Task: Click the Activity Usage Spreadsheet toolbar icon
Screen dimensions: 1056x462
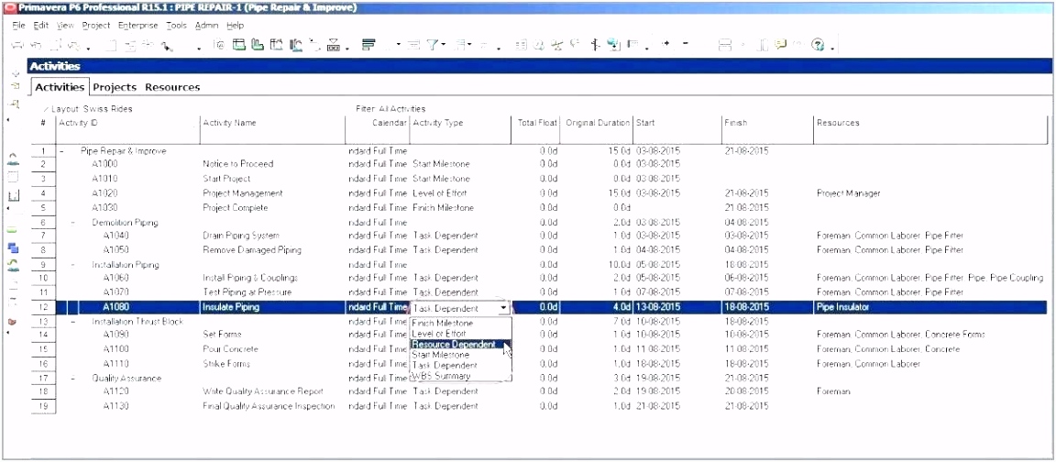Action: [276, 45]
